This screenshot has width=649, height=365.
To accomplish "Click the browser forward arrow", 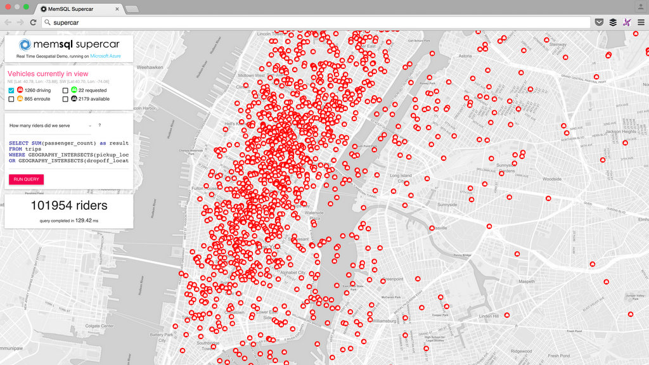I will 20,22.
